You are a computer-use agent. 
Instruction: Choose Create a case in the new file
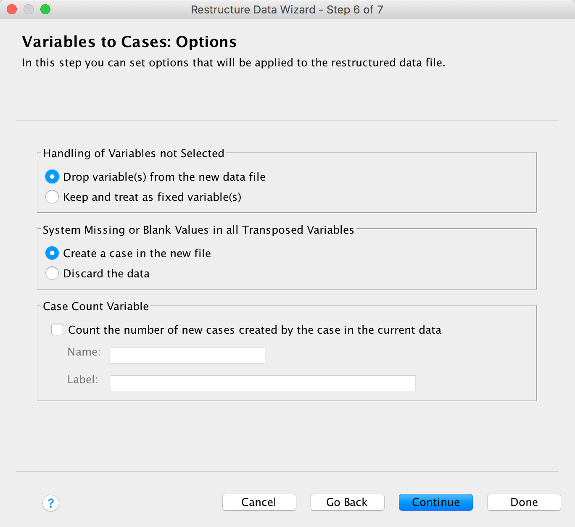[x=52, y=253]
